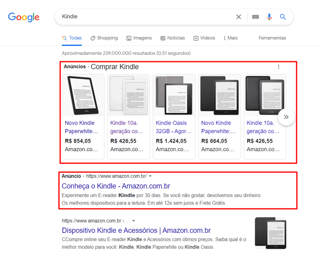
Task: Open Novo Kindle Paperwhite R$ 854,05 image
Action: click(83, 95)
